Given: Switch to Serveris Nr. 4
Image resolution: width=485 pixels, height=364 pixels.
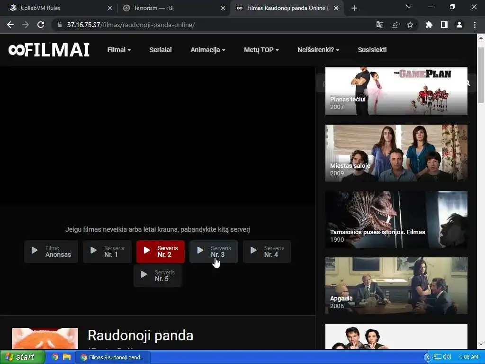Looking at the screenshot, I should point(267,251).
